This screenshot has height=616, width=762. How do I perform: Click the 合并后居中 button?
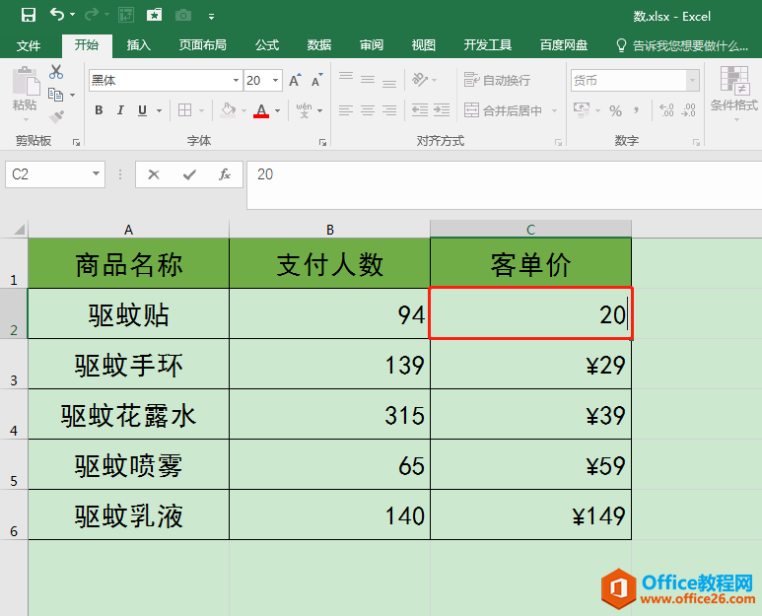click(x=503, y=110)
